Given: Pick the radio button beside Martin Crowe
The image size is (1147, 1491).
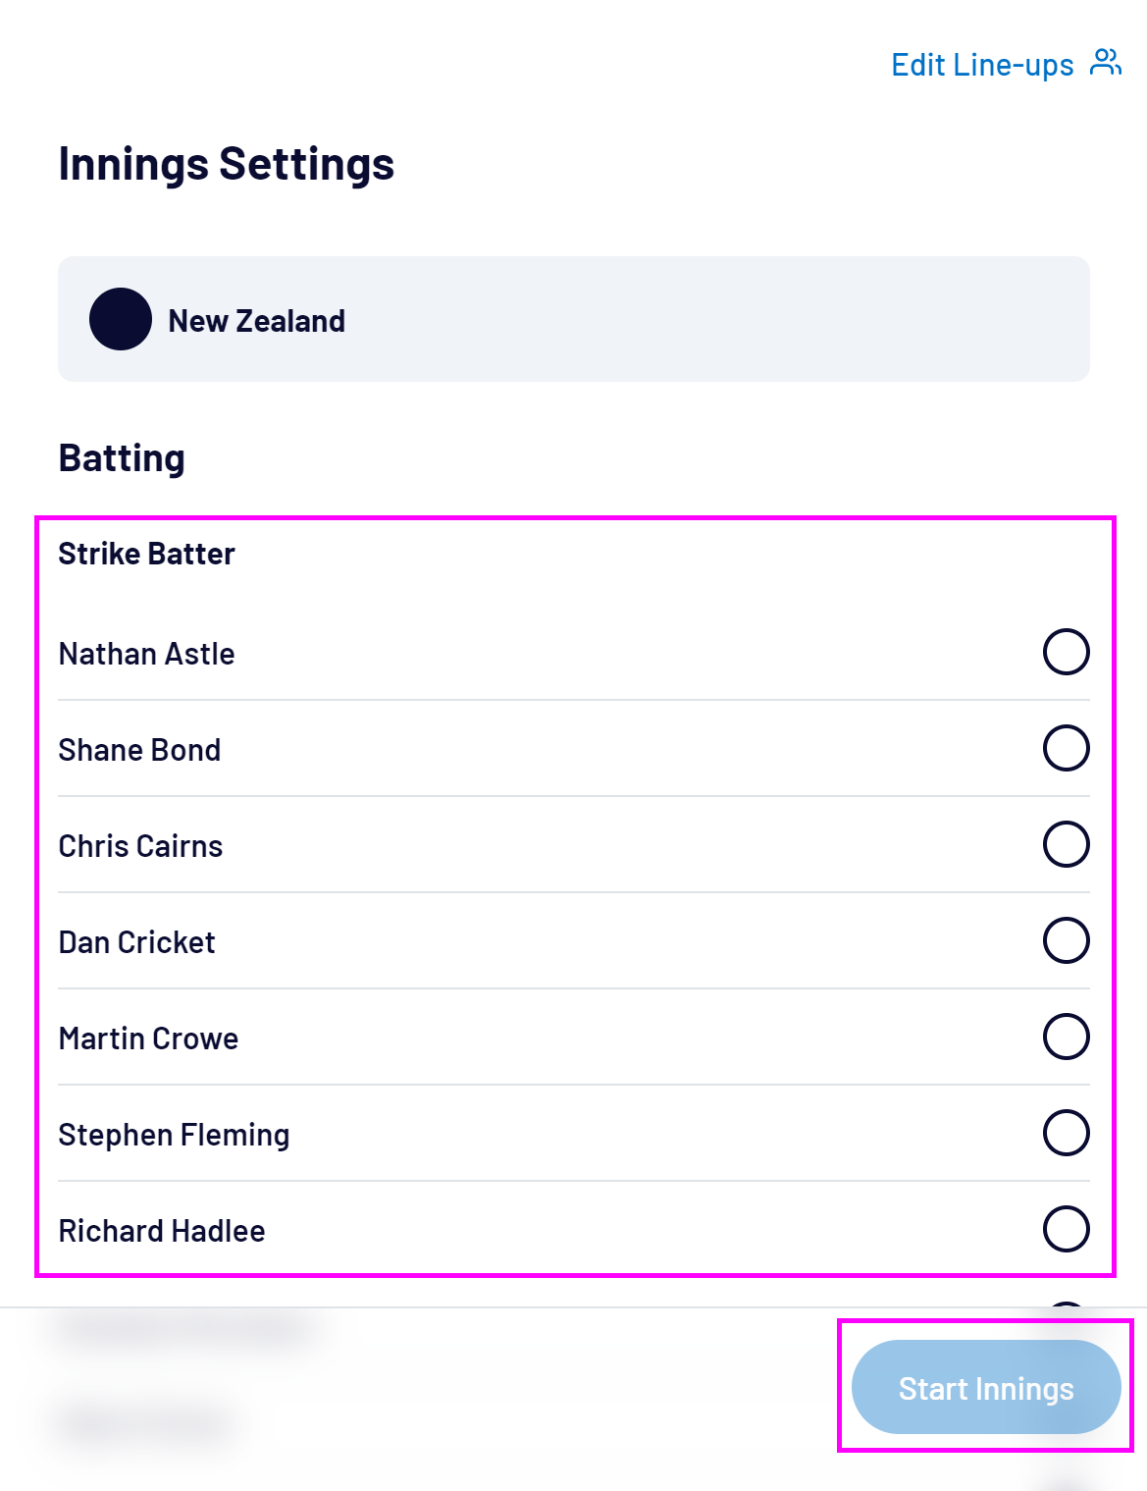Looking at the screenshot, I should [1066, 1037].
